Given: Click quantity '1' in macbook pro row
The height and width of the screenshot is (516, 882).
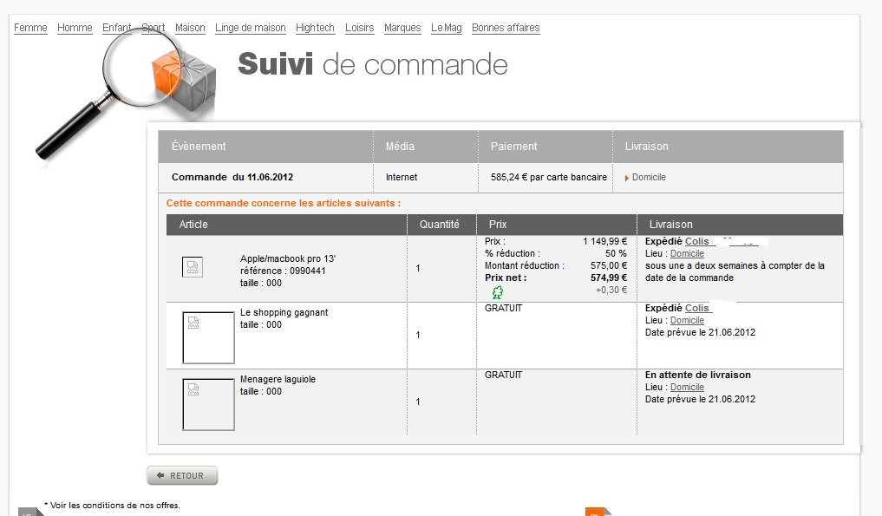Looking at the screenshot, I should (x=418, y=269).
